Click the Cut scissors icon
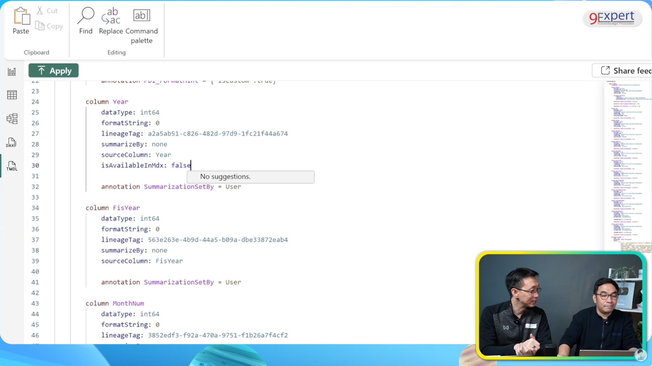 point(40,10)
